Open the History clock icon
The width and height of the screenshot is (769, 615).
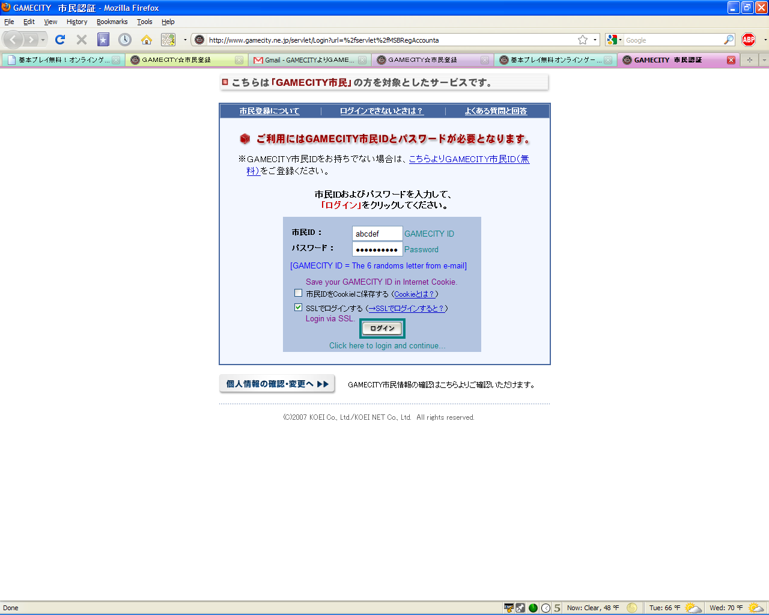tap(124, 40)
